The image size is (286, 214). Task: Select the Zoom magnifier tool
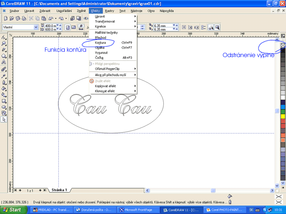click(4, 43)
